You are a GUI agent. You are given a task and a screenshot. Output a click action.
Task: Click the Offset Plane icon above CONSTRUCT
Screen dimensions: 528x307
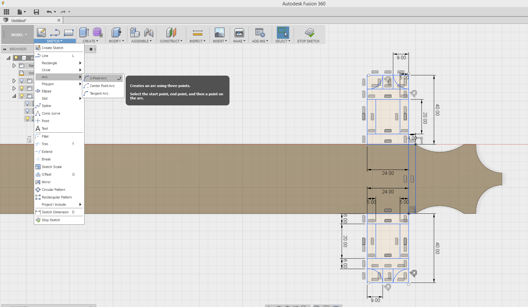(171, 32)
